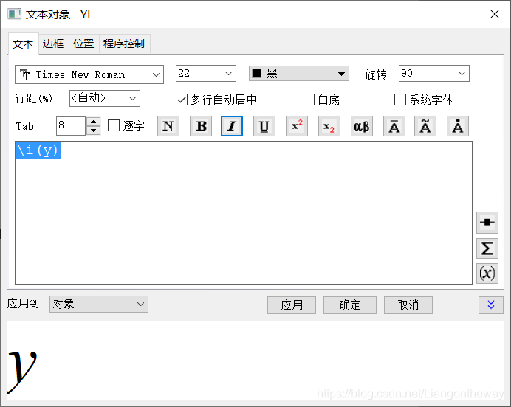Enable the 系统字体 checkbox
This screenshot has height=407, width=511.
[x=400, y=100]
